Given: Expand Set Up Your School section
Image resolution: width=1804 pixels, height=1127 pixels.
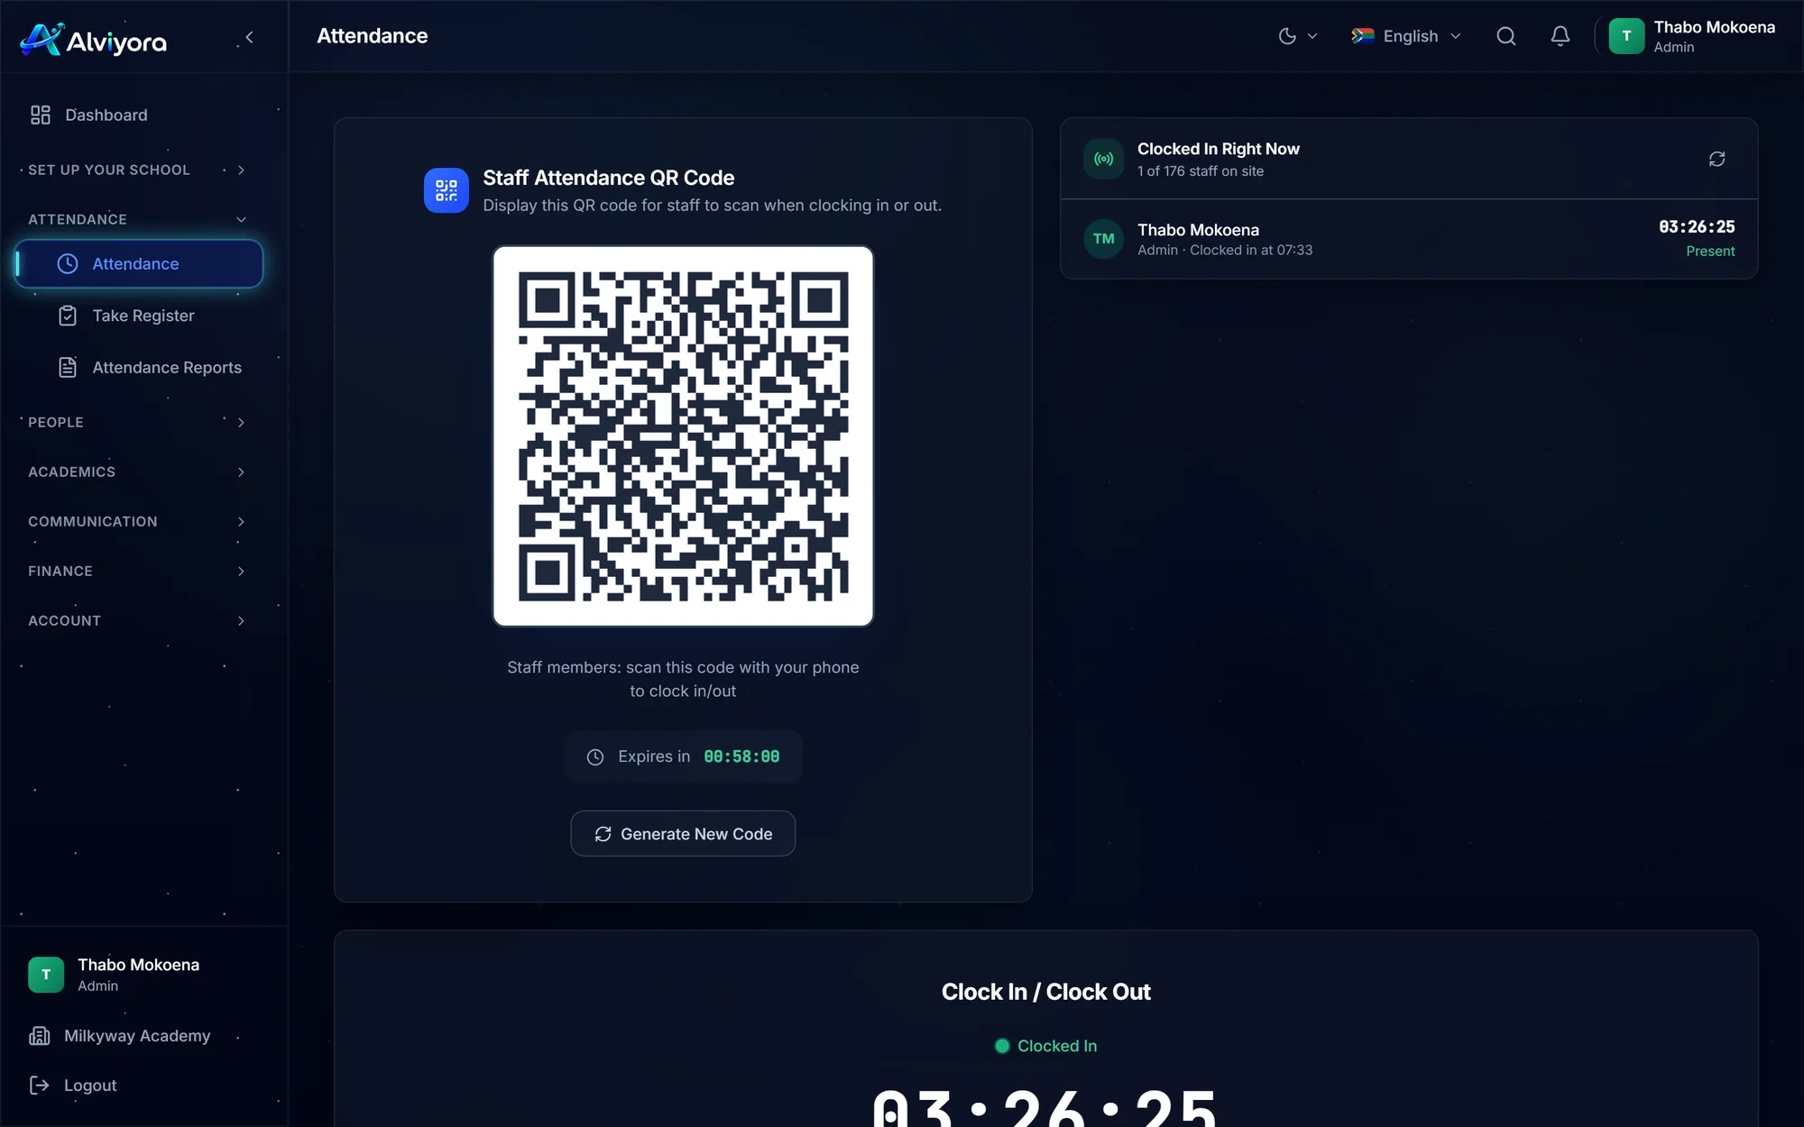Looking at the screenshot, I should [x=135, y=170].
